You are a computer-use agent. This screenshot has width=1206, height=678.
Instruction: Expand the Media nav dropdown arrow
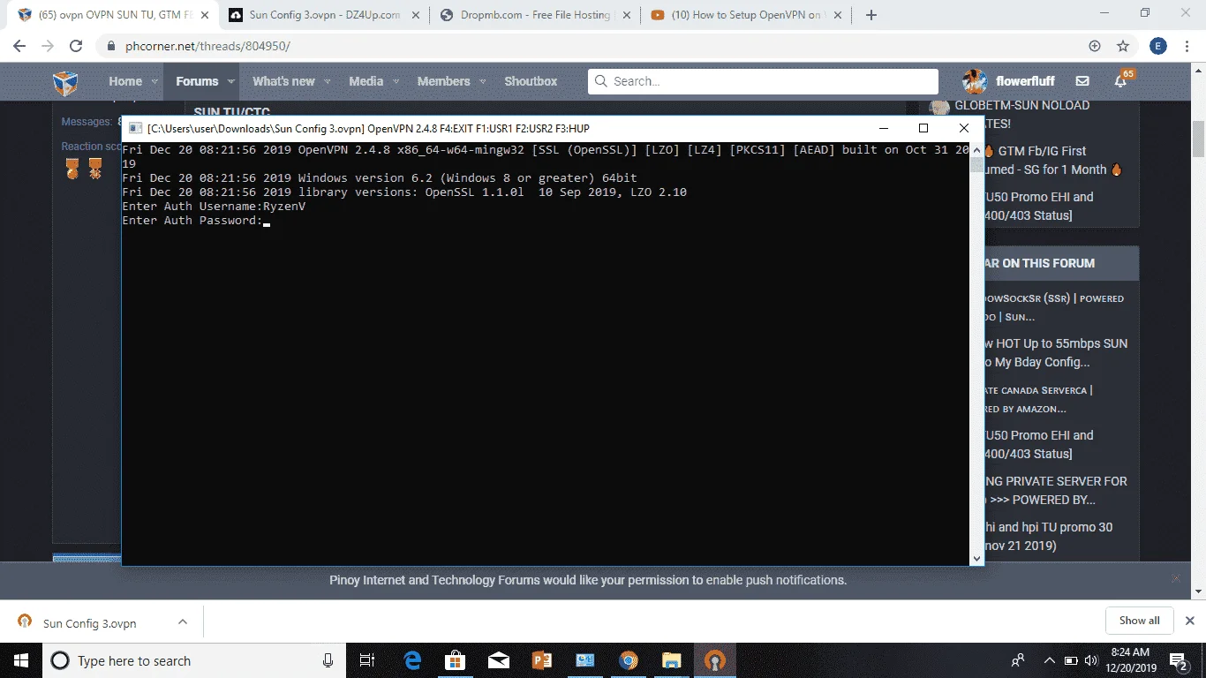pos(396,81)
